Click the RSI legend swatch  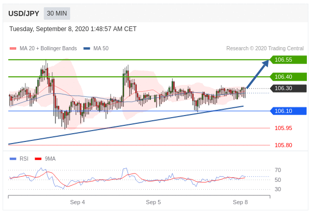point(13,159)
